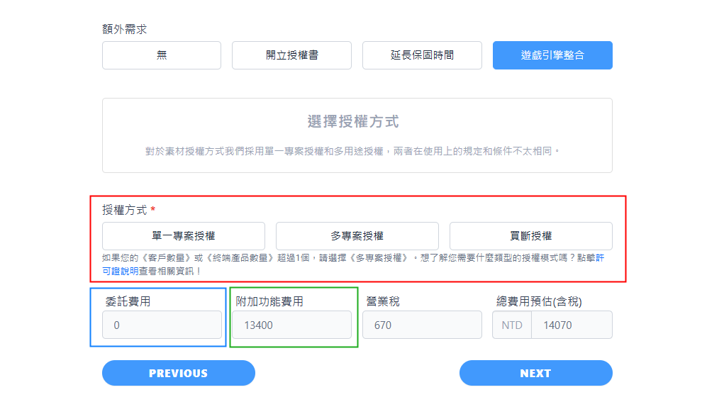Deselect the 遊戲引擎整合 option
Image resolution: width=724 pixels, height=419 pixels.
pyautogui.click(x=552, y=55)
